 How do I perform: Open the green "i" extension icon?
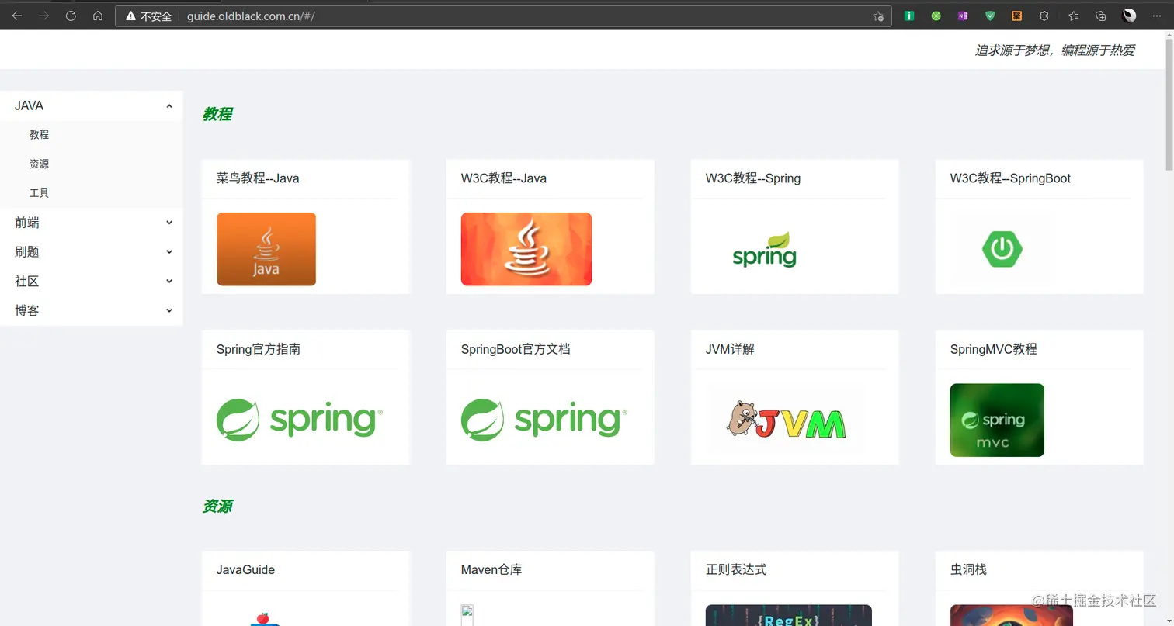(x=909, y=16)
